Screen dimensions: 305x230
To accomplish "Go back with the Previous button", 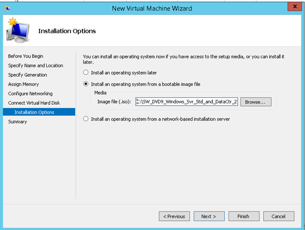I will (x=174, y=216).
